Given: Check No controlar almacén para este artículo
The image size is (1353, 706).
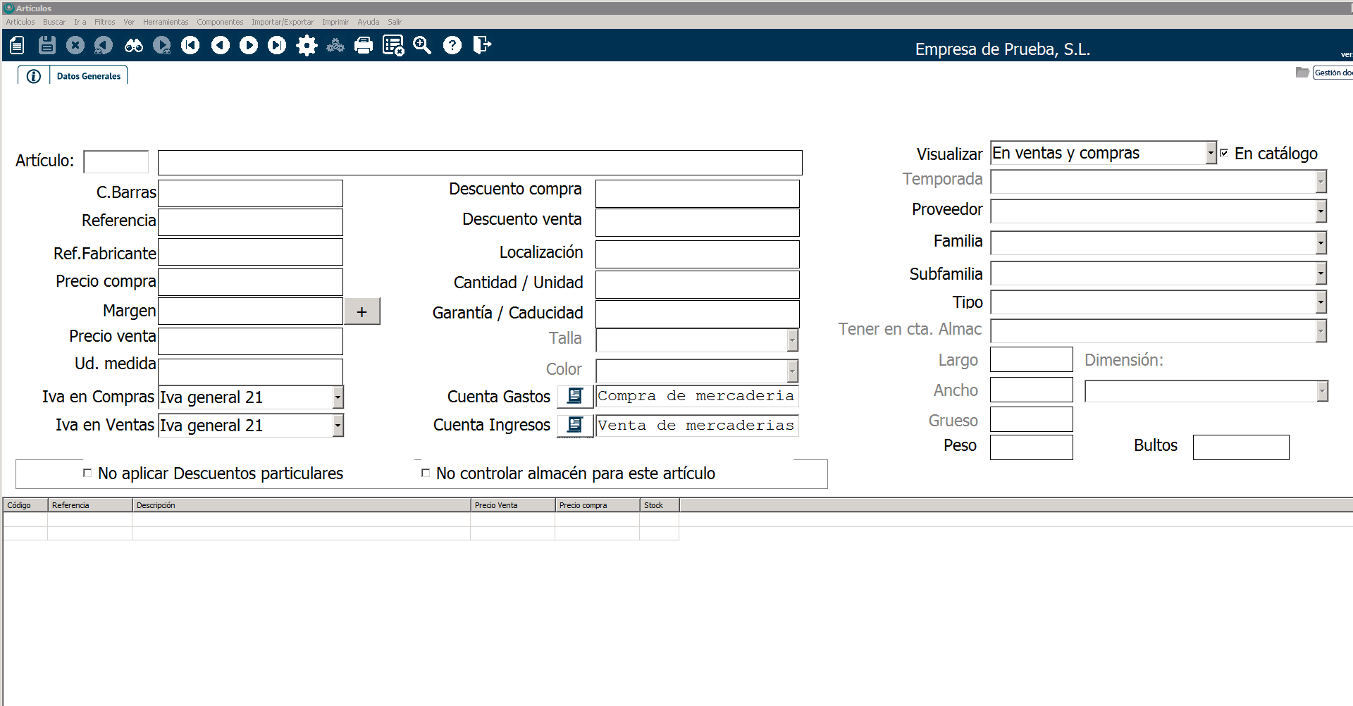Looking at the screenshot, I should 425,473.
